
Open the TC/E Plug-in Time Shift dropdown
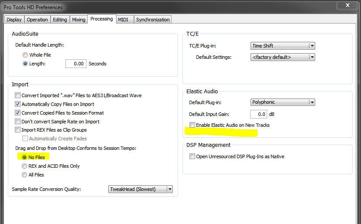click(283, 46)
